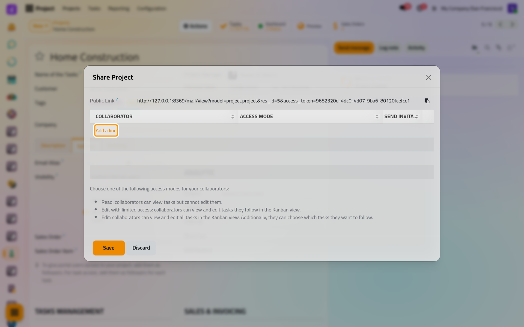This screenshot has height=327, width=524.
Task: Open the Public Link help tooltip
Action: click(117, 99)
